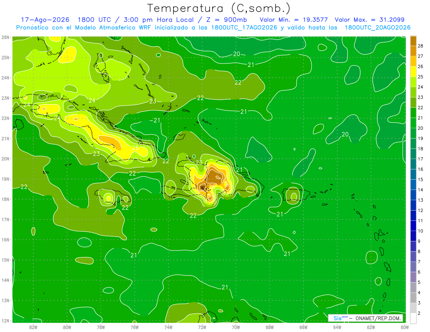Click the longitude axis label "76W"
Viewport: 430px width, 332px height.
134,327
